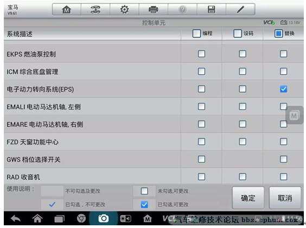
Task: Check 替换 checkbox for RAD 收音机
Action: pos(283,177)
